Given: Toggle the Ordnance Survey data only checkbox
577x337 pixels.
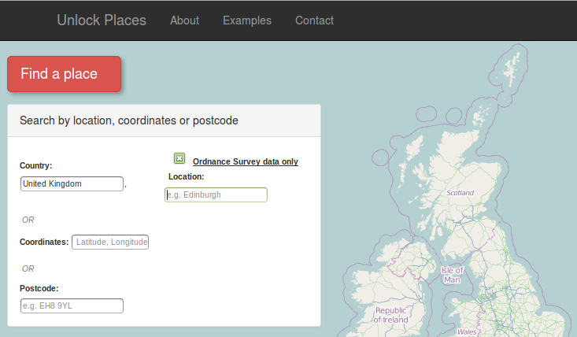Looking at the screenshot, I should 179,158.
